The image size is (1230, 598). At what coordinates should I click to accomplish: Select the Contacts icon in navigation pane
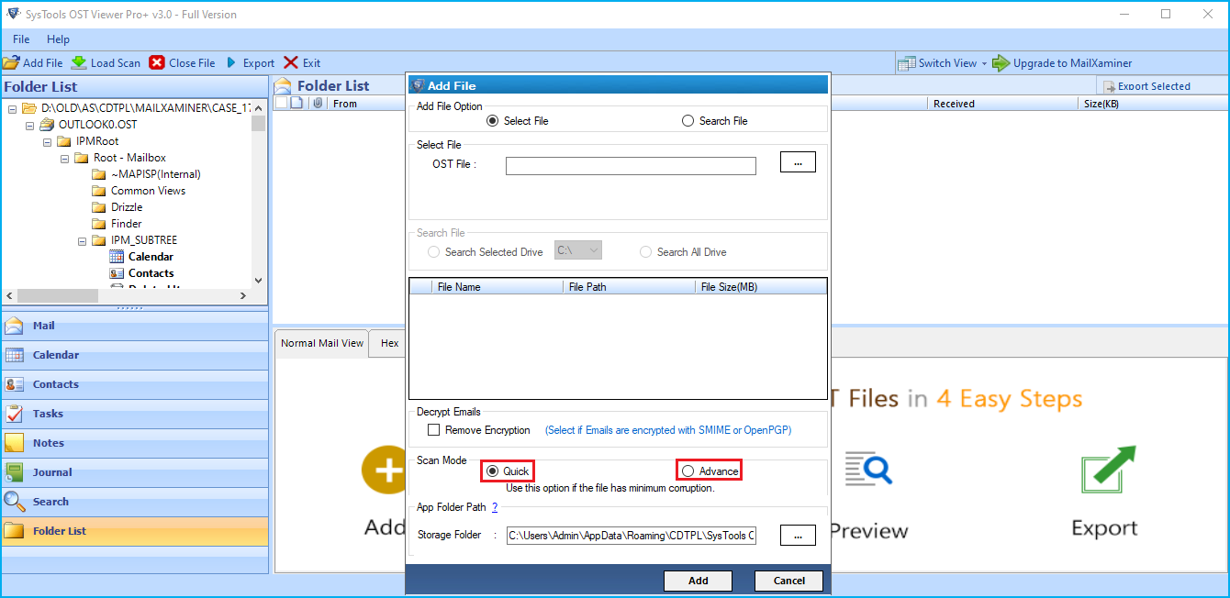pos(15,384)
